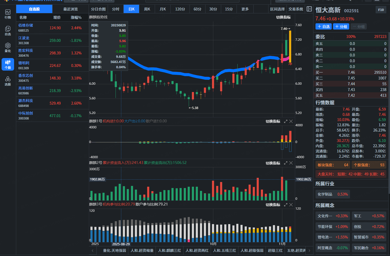Switch to the 最近浏览 tab
390x256 pixels.
[71, 9]
